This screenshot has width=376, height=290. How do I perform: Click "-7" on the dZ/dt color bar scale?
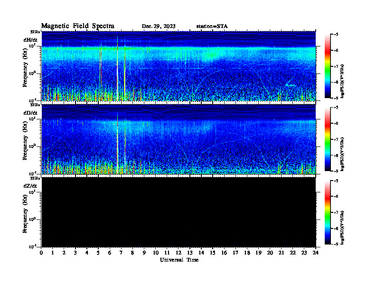point(336,212)
